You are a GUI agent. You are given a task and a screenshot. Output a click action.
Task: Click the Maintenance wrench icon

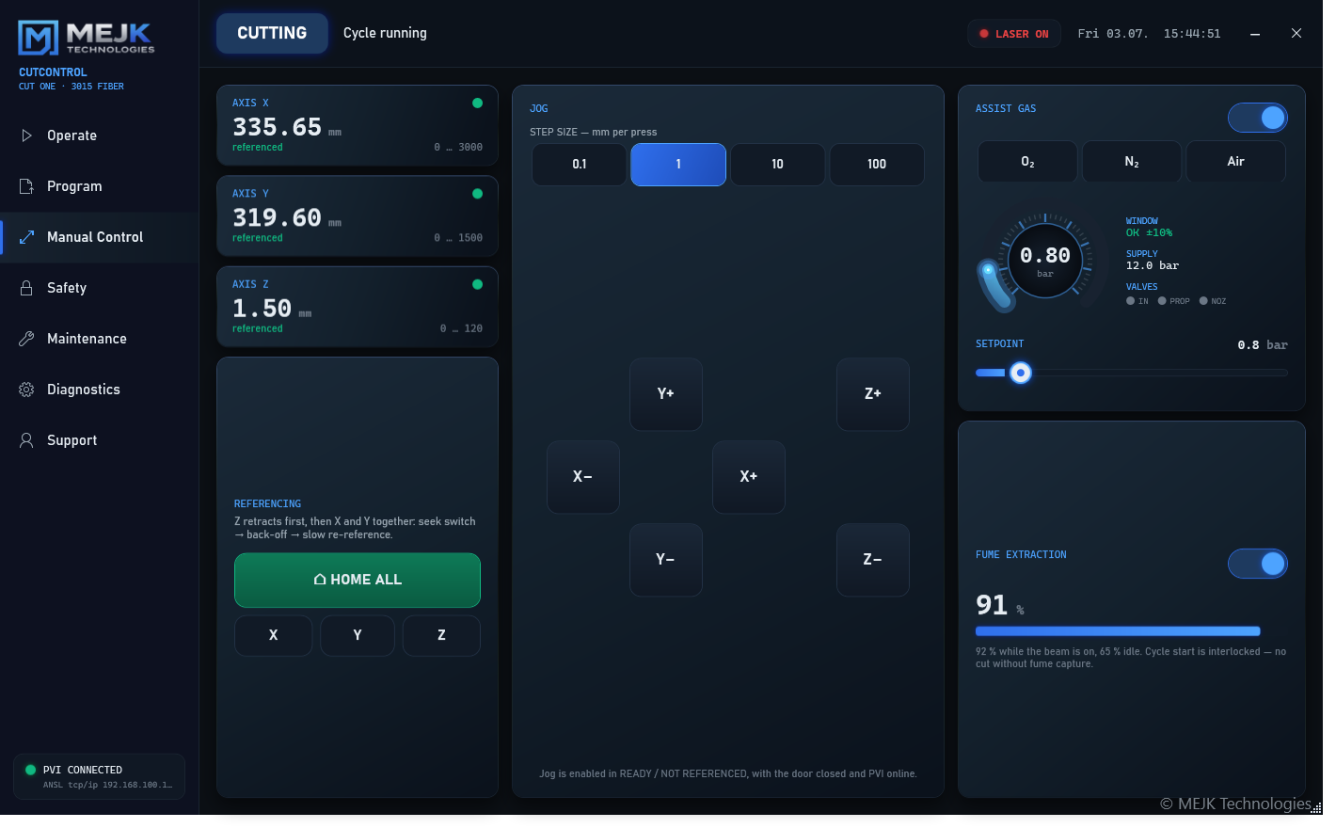[26, 339]
